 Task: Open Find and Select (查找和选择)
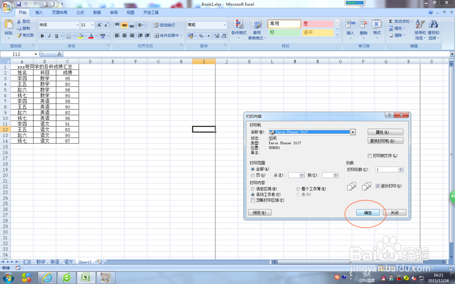[x=434, y=30]
